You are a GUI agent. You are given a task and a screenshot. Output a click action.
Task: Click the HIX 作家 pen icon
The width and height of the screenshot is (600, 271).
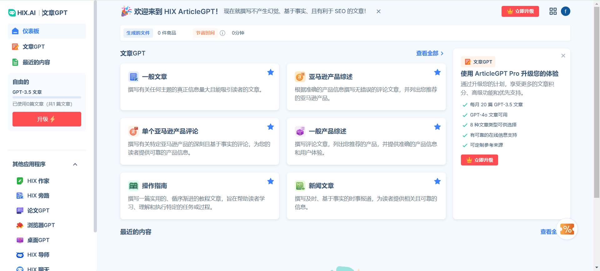pyautogui.click(x=20, y=181)
